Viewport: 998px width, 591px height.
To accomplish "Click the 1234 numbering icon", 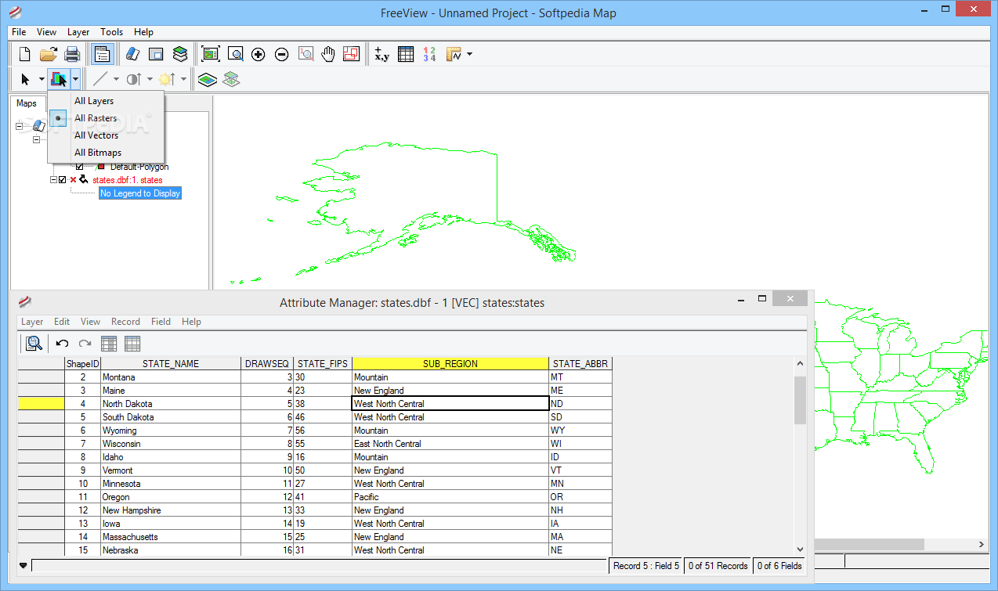I will click(x=428, y=54).
